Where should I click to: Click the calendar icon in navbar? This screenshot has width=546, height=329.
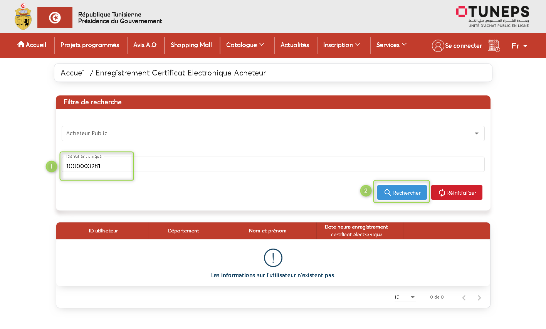point(494,45)
